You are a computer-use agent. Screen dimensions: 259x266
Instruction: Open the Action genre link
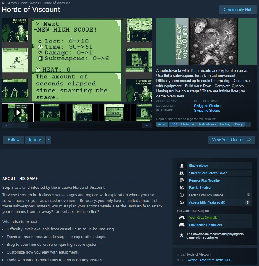point(193,260)
